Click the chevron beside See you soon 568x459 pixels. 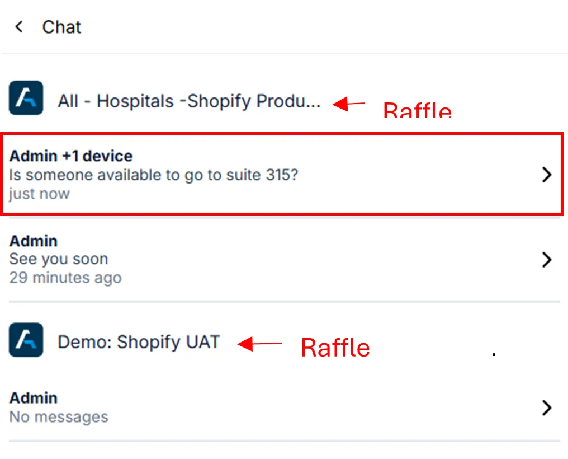click(x=547, y=260)
